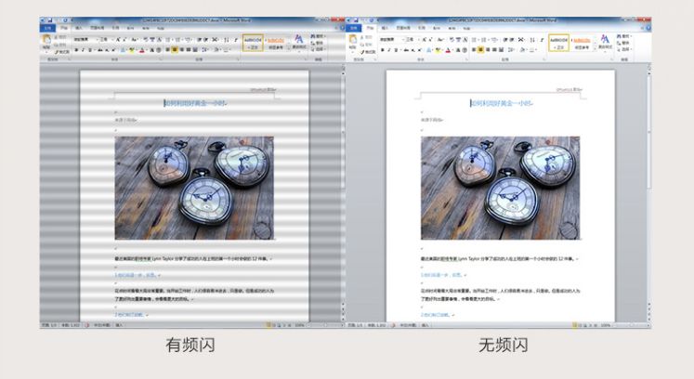
Task: Switch to Insert tab in right Word window
Action: (x=385, y=28)
